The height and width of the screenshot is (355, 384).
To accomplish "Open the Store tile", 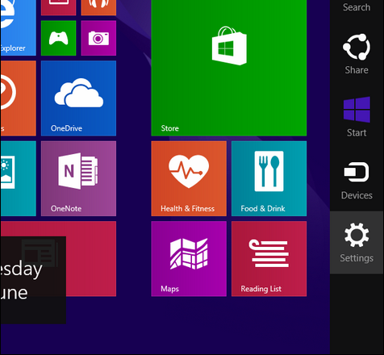I will point(229,67).
